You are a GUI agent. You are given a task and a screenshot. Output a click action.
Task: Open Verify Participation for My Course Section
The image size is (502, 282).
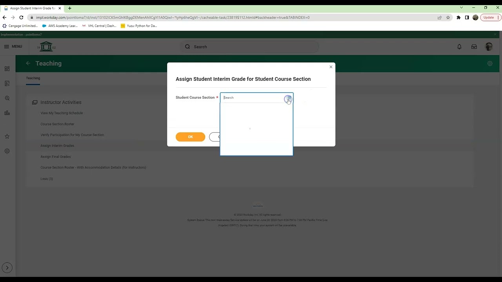[72, 135]
